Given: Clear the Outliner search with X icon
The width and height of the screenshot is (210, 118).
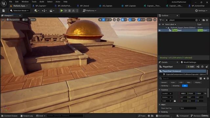Looking at the screenshot, I should coord(167,20).
